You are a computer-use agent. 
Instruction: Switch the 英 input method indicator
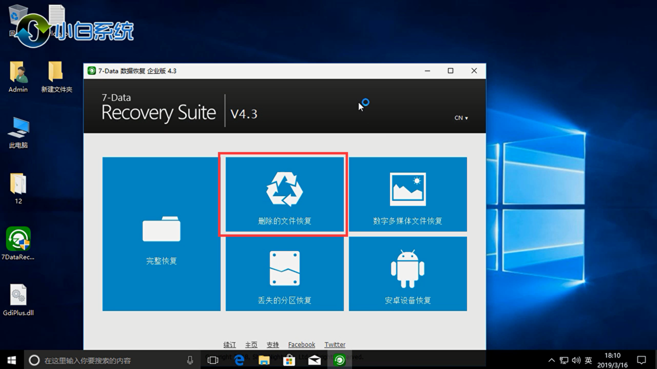point(588,360)
